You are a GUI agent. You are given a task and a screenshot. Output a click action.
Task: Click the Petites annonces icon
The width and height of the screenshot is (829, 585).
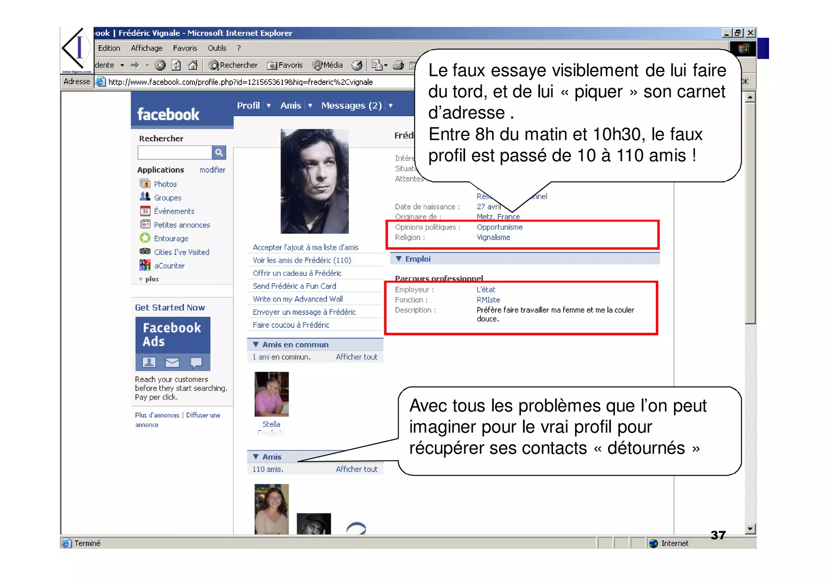point(145,224)
